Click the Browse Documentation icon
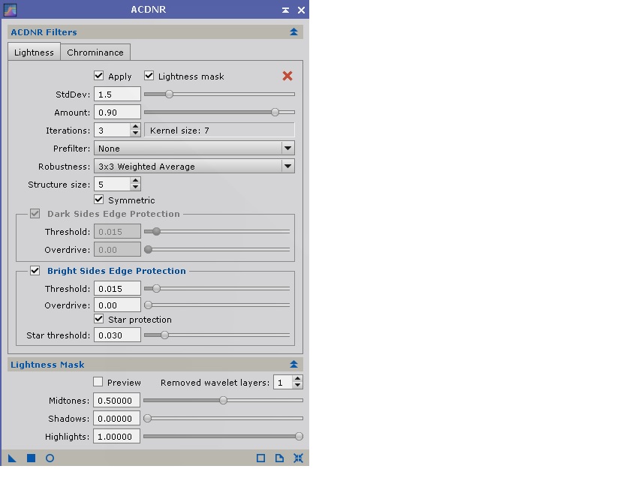 click(x=279, y=458)
